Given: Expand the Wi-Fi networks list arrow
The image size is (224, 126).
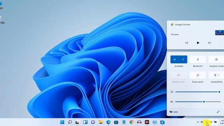Looking at the screenshot, I should pyautogui.click(x=183, y=59).
